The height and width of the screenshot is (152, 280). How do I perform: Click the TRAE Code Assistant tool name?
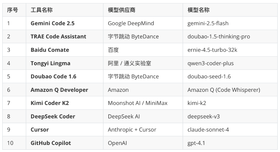coord(58,37)
